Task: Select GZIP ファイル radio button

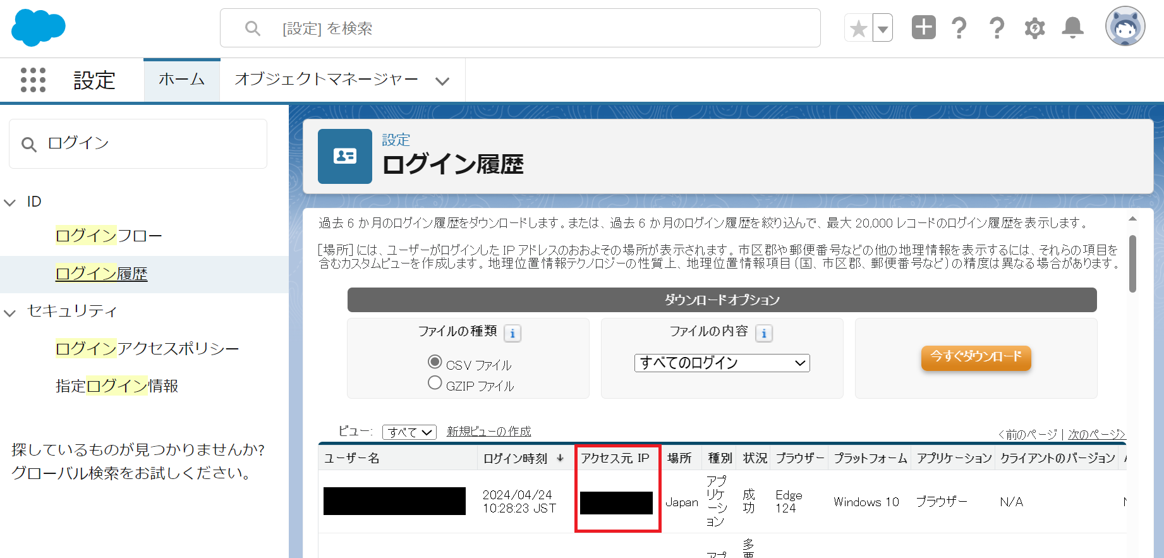Action: click(x=435, y=383)
